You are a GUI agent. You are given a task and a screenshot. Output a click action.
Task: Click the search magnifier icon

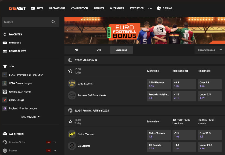(53, 22)
